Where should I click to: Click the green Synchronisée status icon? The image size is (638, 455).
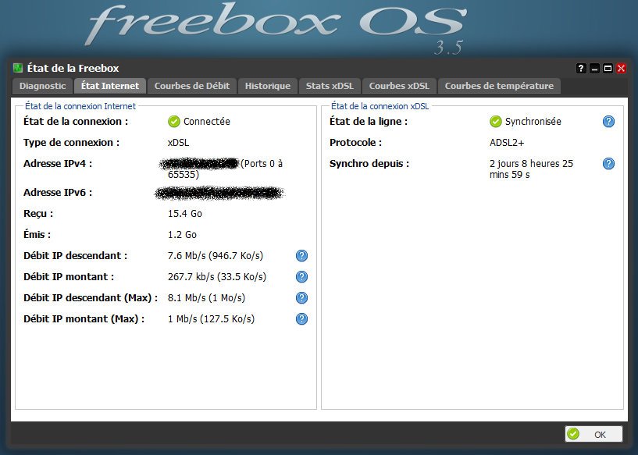(496, 122)
